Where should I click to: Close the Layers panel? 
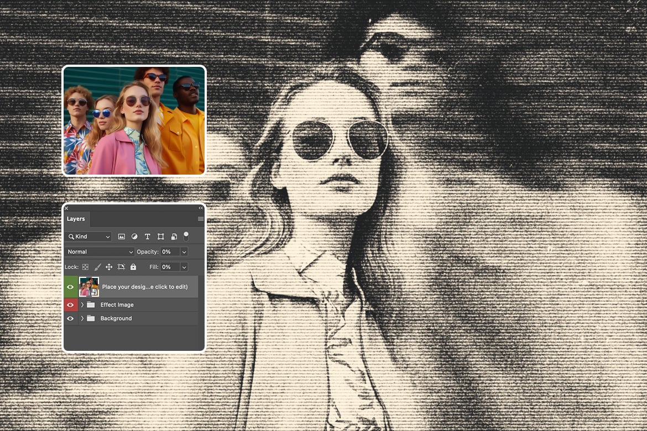tap(66, 208)
